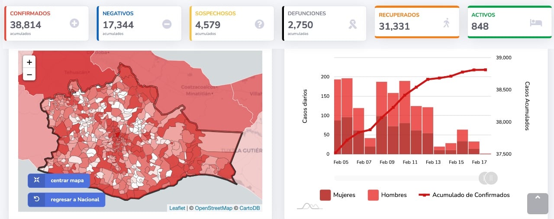Zoom out the map with the minus button
This screenshot has width=554, height=219.
(29, 74)
